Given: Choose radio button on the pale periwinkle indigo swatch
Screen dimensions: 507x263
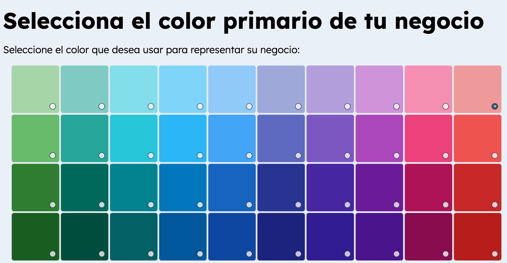Looking at the screenshot, I should (x=298, y=106).
